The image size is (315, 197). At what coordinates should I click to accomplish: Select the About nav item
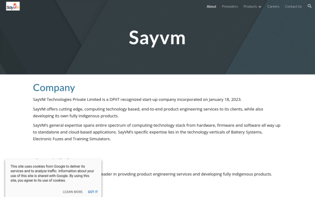pyautogui.click(x=212, y=7)
